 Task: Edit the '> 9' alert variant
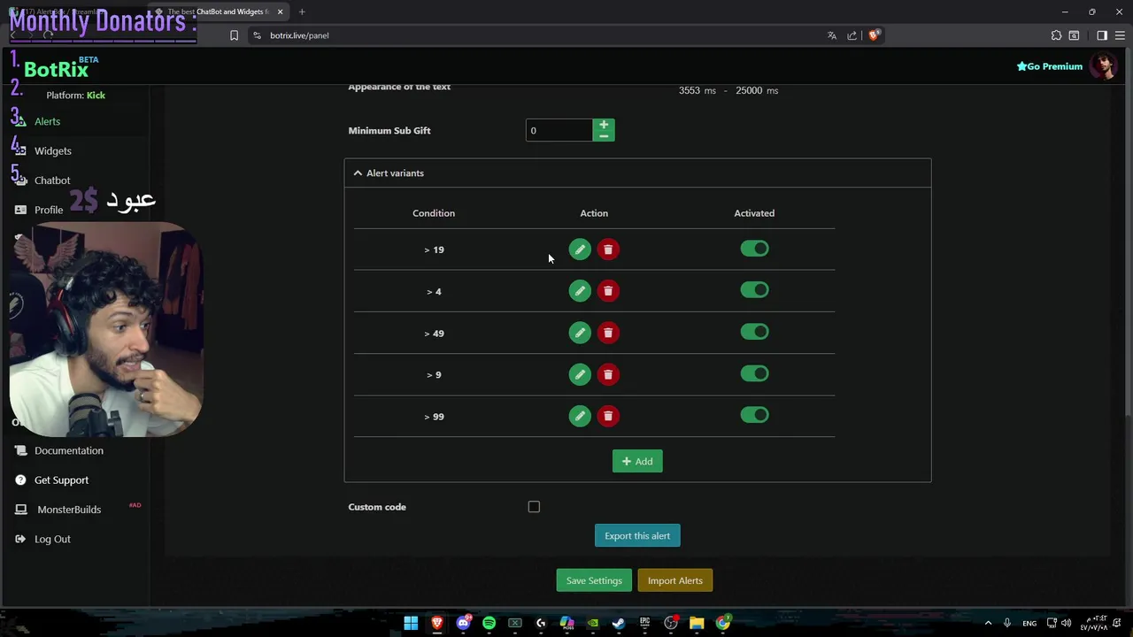click(580, 374)
